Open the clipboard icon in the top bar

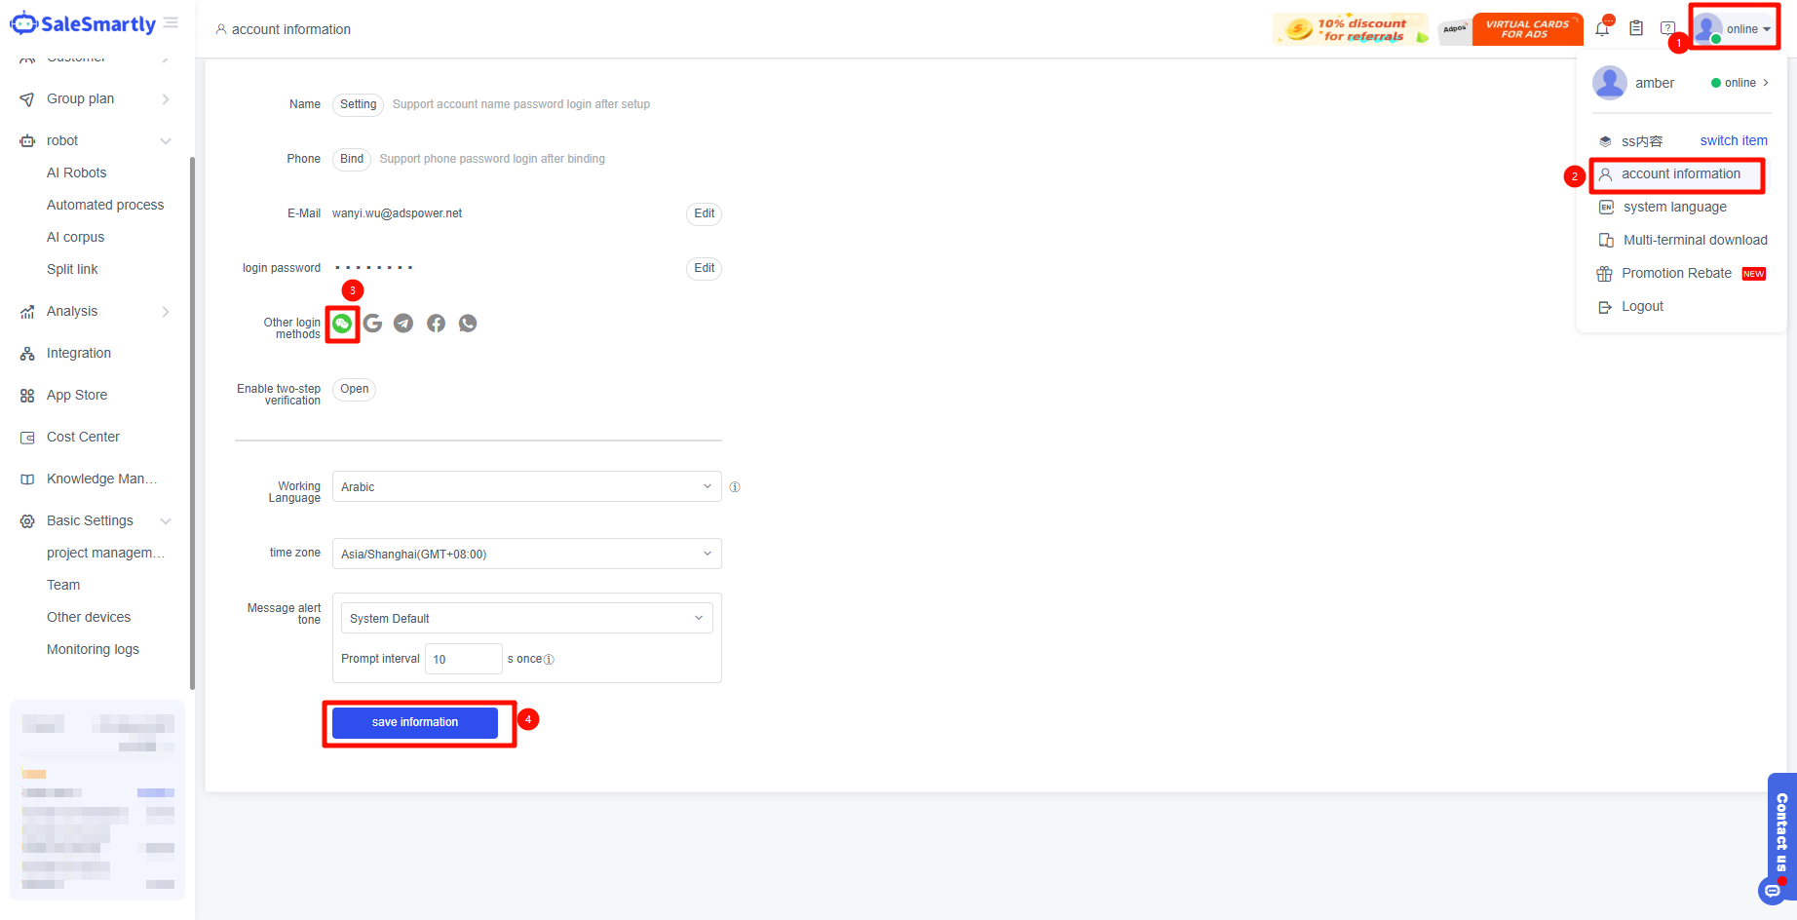coord(1636,28)
